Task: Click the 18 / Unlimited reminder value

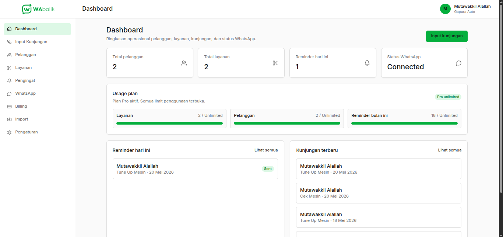Action: (444, 115)
